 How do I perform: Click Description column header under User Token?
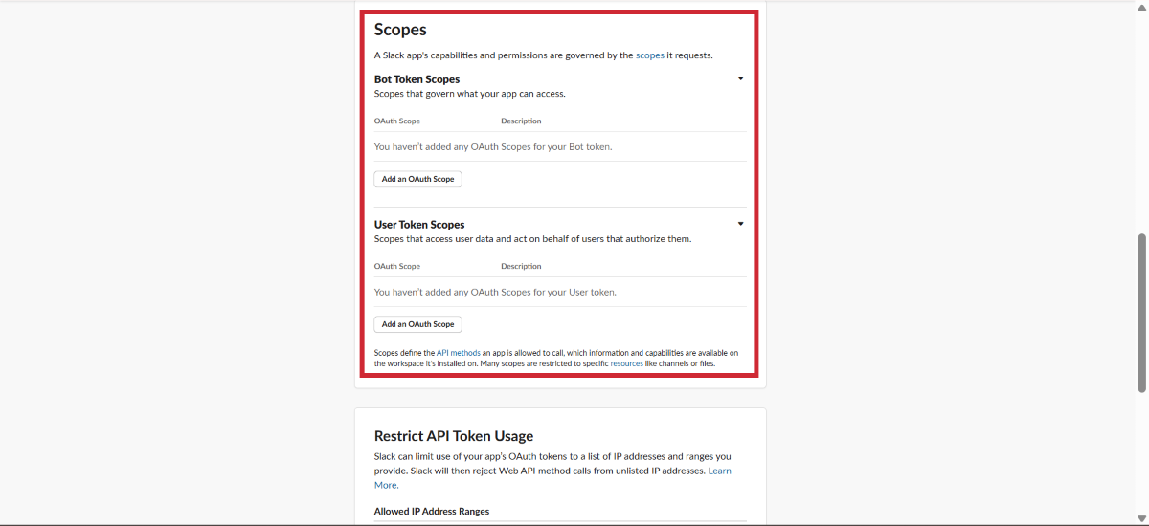click(521, 267)
